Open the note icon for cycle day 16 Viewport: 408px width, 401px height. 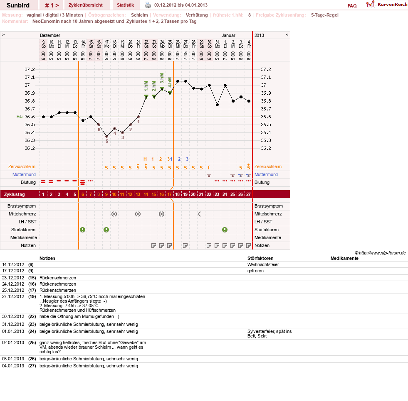[161, 245]
